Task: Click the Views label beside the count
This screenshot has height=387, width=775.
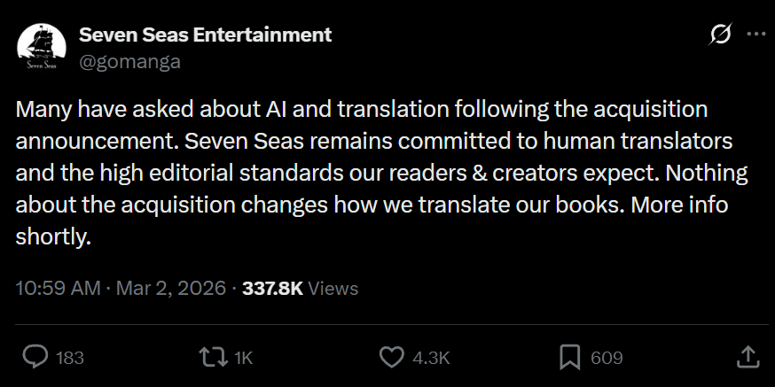Action: pyautogui.click(x=333, y=288)
